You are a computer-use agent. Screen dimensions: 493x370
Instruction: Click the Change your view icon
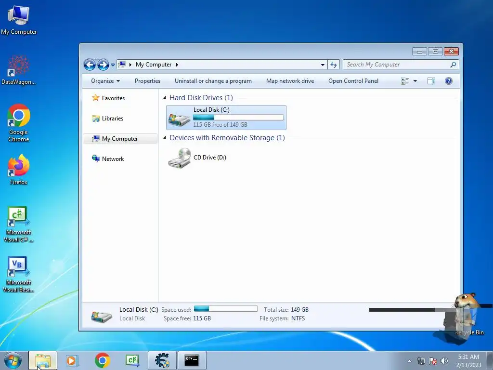405,81
